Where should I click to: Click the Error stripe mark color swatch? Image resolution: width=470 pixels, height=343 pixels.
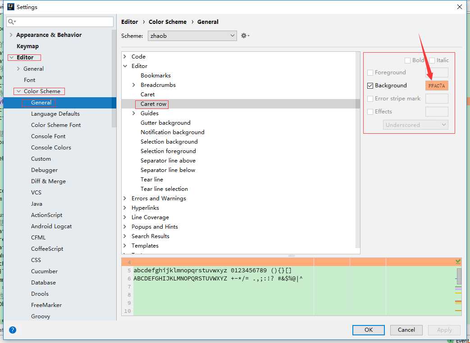click(x=437, y=99)
